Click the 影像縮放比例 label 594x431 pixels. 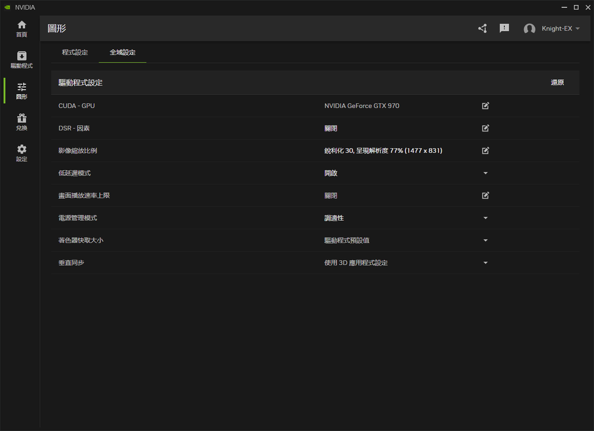(78, 150)
